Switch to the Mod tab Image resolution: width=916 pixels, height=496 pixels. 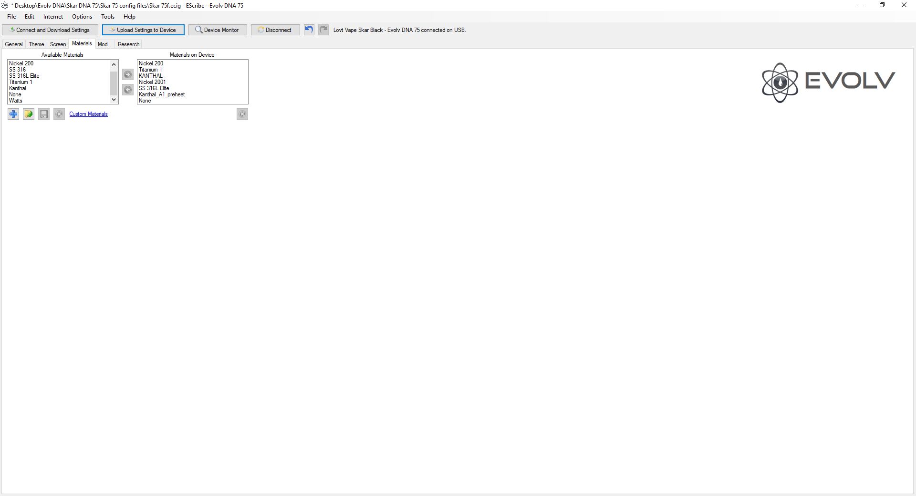click(x=103, y=44)
